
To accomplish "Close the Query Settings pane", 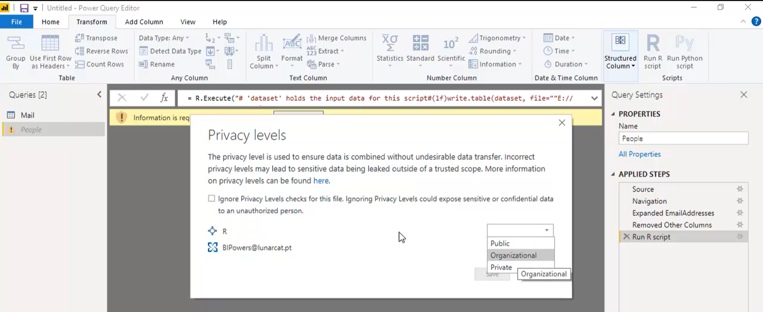I will (x=743, y=94).
